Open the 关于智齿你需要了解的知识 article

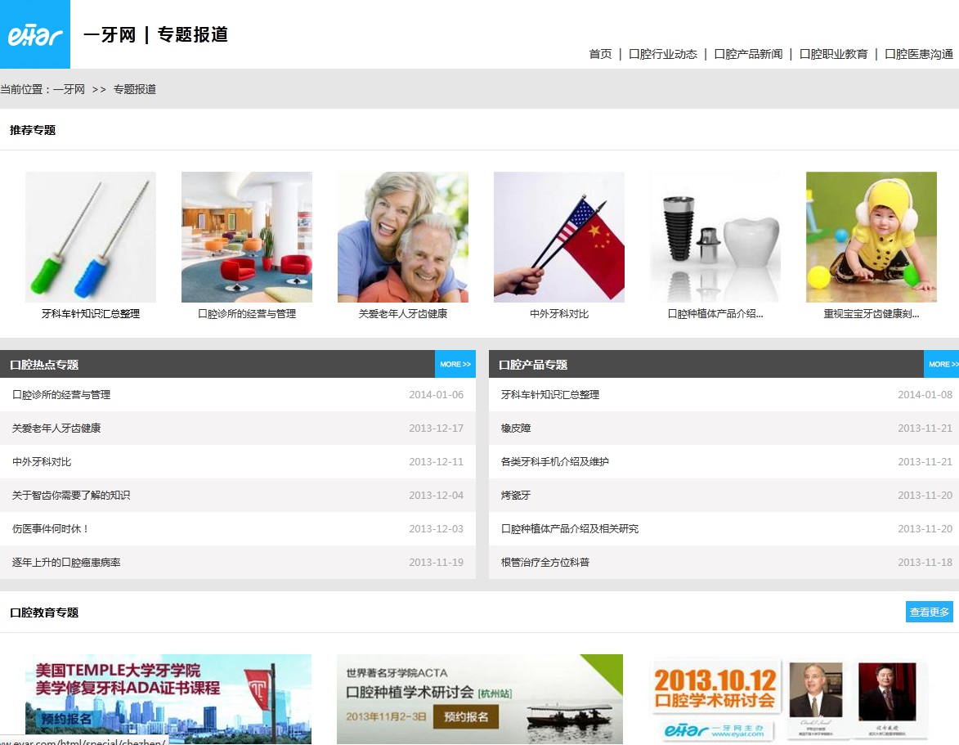tap(70, 495)
